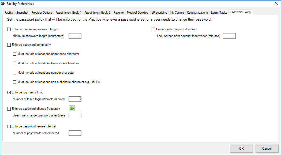Check Must include at least one lower case character
The height and width of the screenshot is (155, 281).
click(x=14, y=63)
